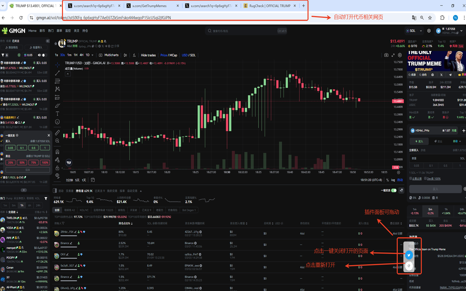The image size is (466, 291).
Task: Close the one-click trade panel
Action: (49, 135)
